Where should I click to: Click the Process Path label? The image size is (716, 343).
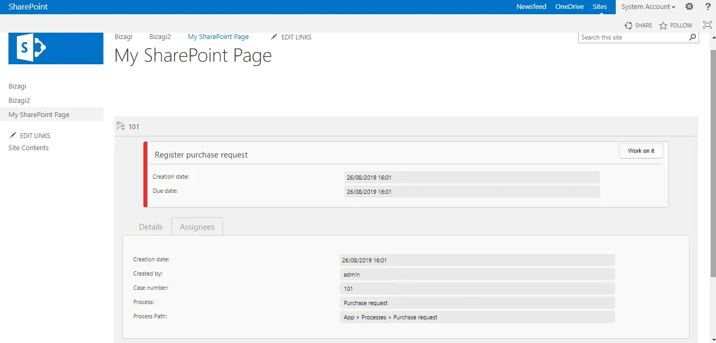[150, 316]
